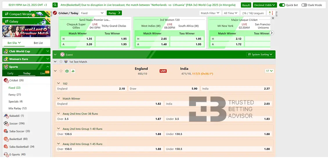This screenshot has height=158, width=328.
Task: Open the All Time dropdown
Action: point(231,13)
